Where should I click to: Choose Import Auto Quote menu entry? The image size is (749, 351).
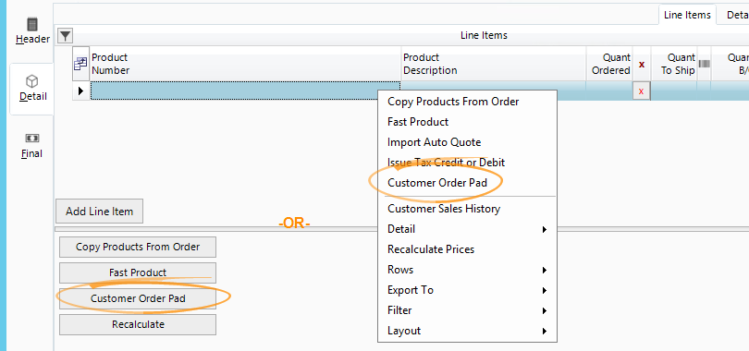point(467,142)
